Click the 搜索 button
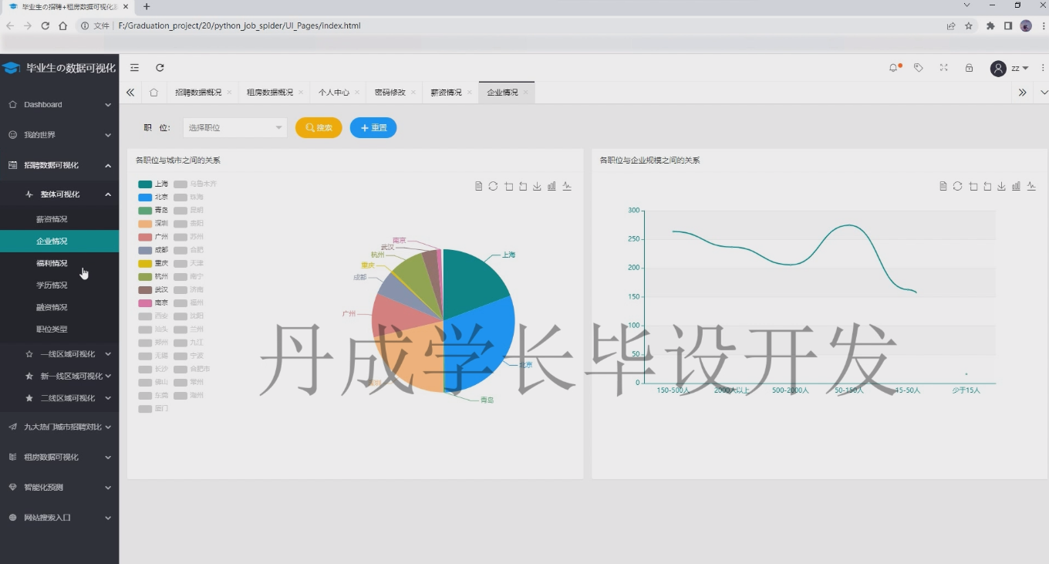The height and width of the screenshot is (564, 1049). 319,127
